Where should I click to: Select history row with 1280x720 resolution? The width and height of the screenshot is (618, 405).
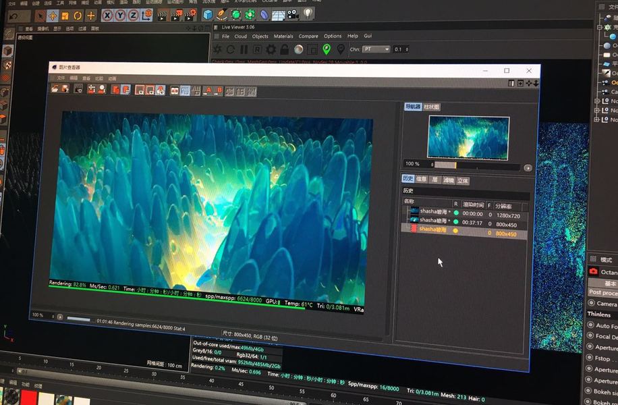464,214
